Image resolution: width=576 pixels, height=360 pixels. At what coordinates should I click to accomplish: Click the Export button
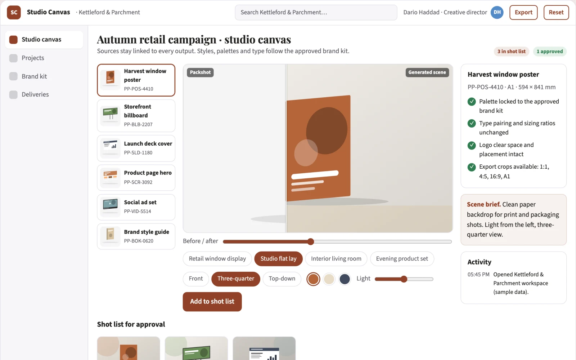[523, 12]
